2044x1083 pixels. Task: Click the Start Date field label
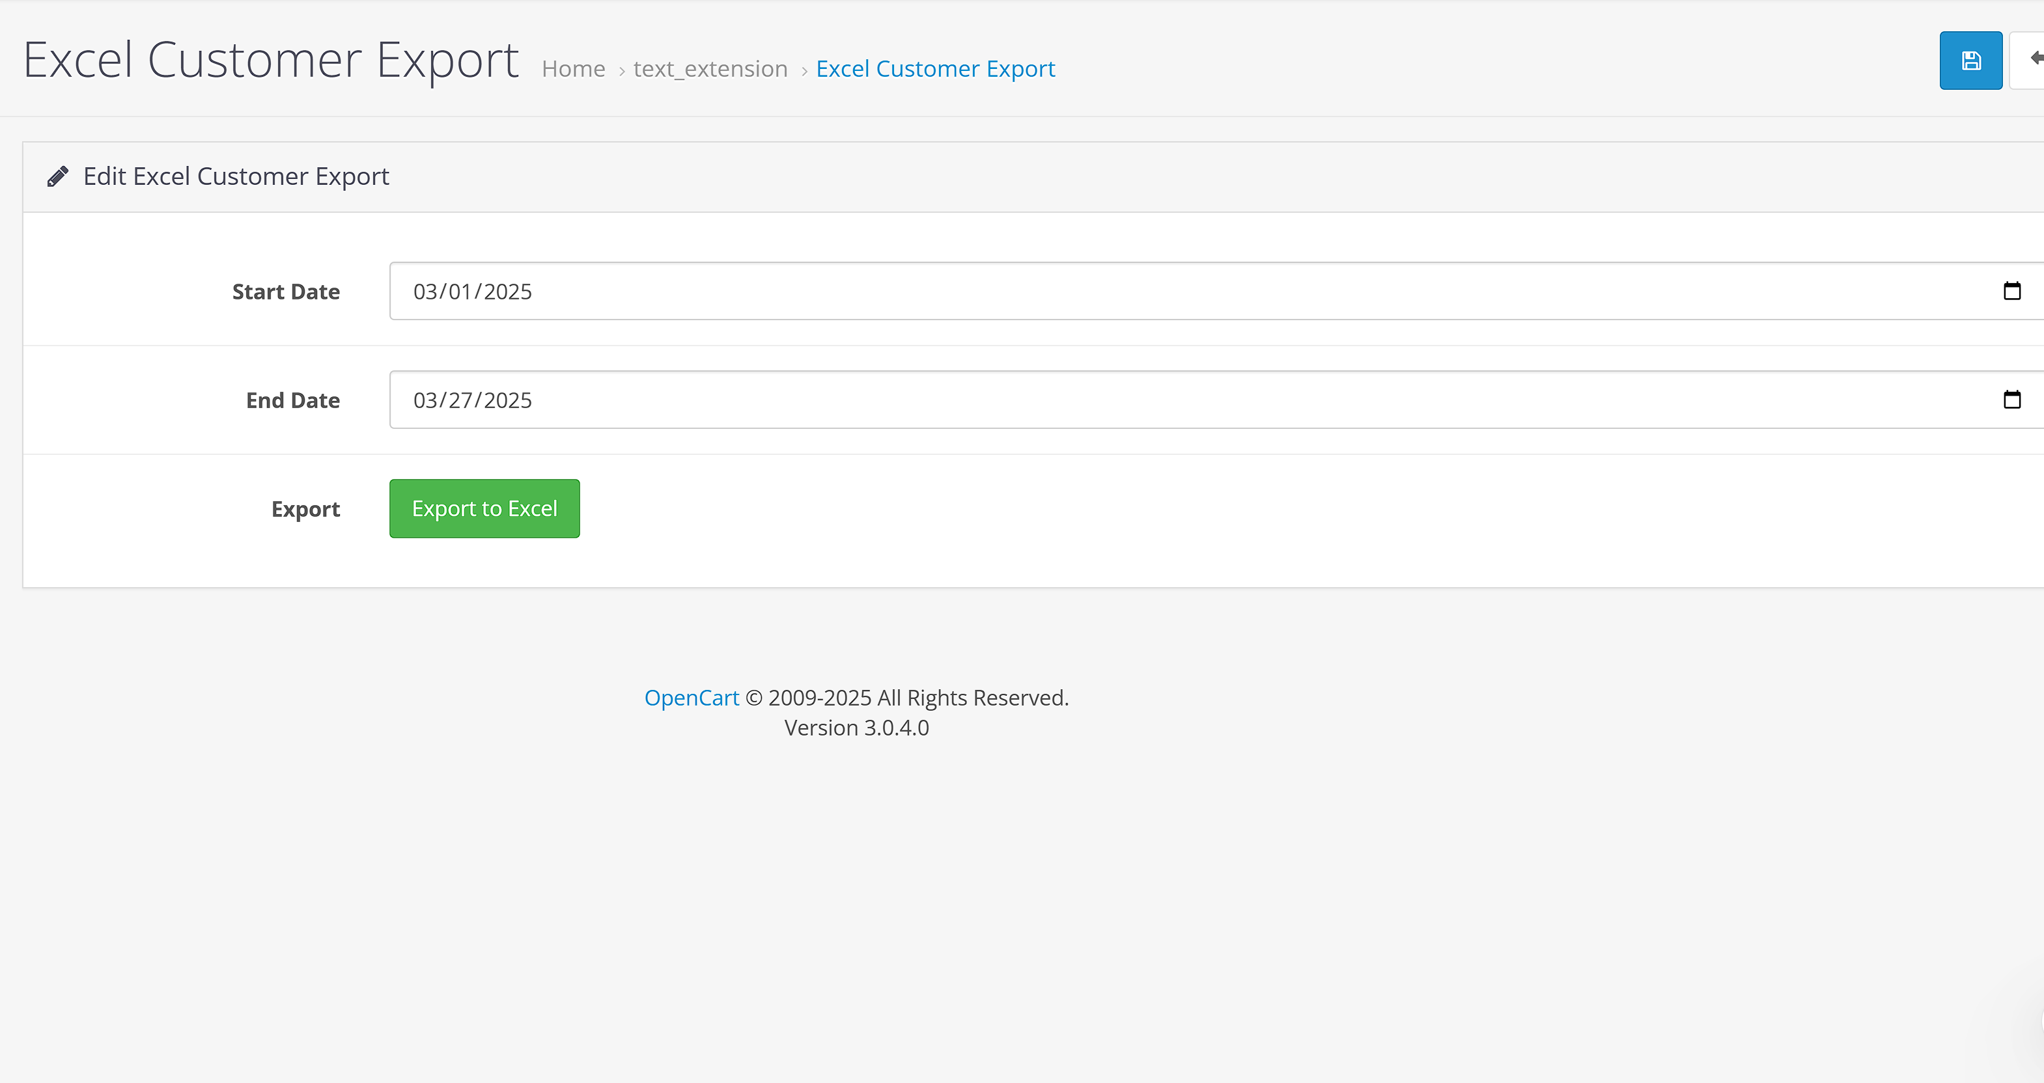coord(286,292)
